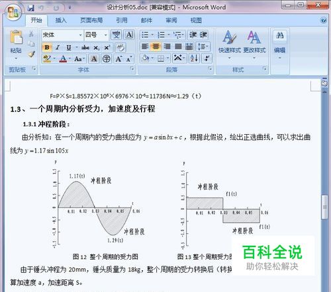Apply text highlight color
331x292 pixels.
(x=47, y=59)
